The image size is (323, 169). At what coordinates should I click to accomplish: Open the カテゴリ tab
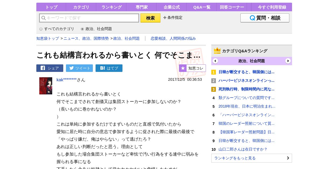click(81, 7)
